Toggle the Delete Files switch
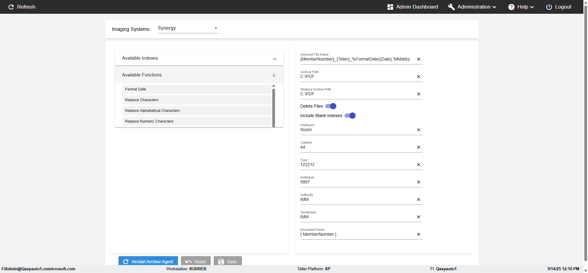This screenshot has width=588, height=273. pyautogui.click(x=331, y=106)
